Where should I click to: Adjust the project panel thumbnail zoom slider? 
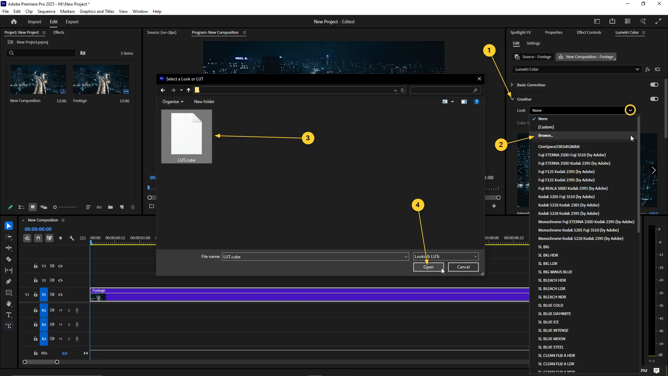(55, 207)
